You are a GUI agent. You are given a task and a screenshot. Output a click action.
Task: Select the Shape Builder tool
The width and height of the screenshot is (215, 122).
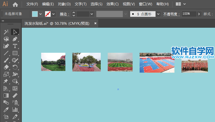point(15,81)
